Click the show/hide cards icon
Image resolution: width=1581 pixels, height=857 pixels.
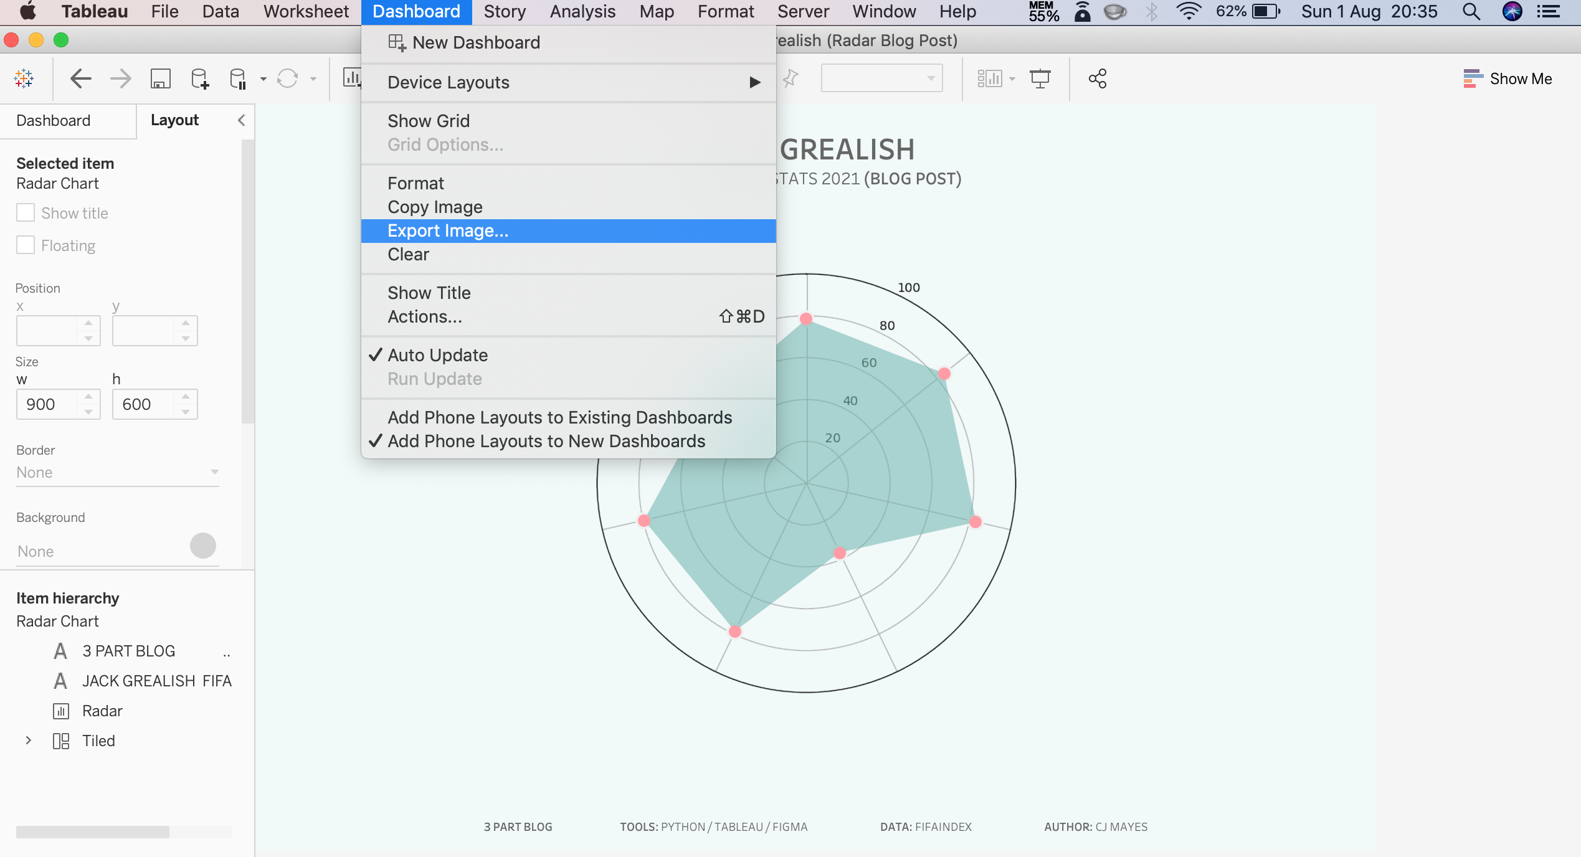point(989,78)
